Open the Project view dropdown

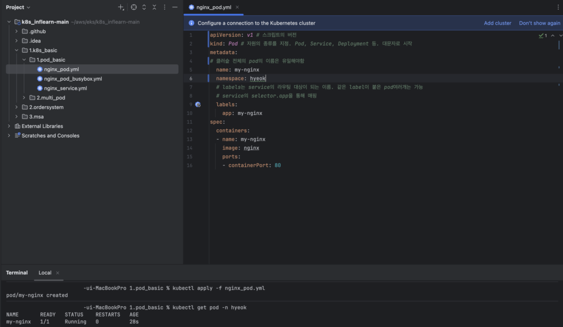coord(18,7)
